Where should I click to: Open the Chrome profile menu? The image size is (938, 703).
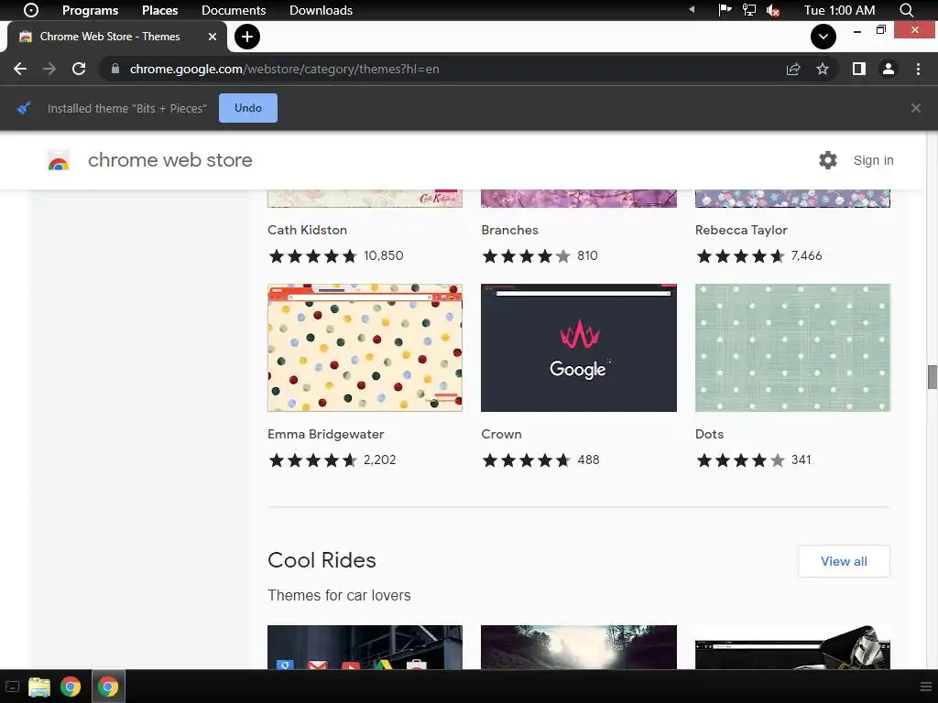[x=889, y=69]
